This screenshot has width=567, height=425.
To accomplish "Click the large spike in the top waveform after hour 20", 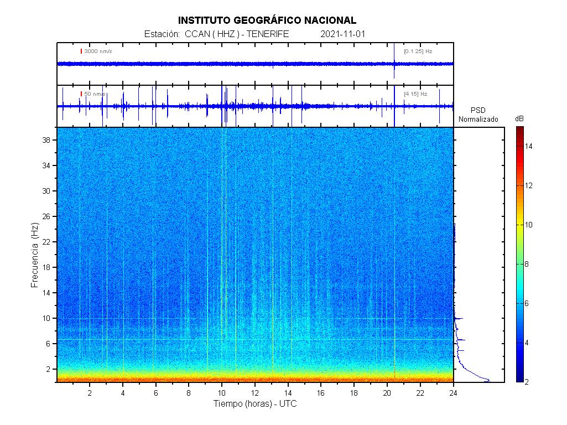I will tap(394, 61).
